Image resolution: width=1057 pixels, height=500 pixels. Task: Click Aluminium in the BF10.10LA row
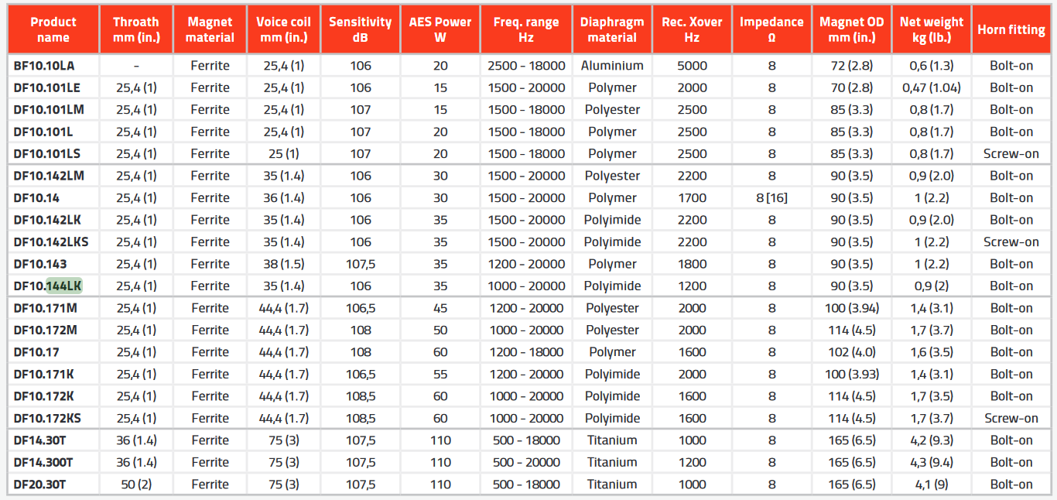tap(612, 66)
